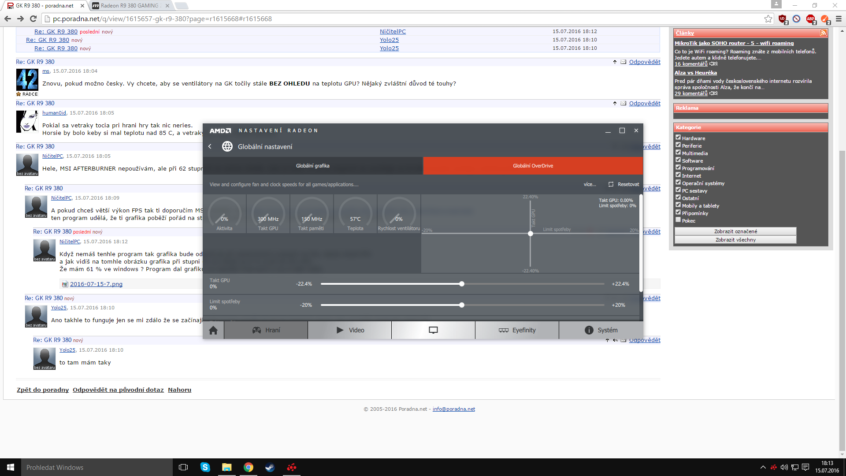Open the Display monitor icon tab

pyautogui.click(x=433, y=331)
